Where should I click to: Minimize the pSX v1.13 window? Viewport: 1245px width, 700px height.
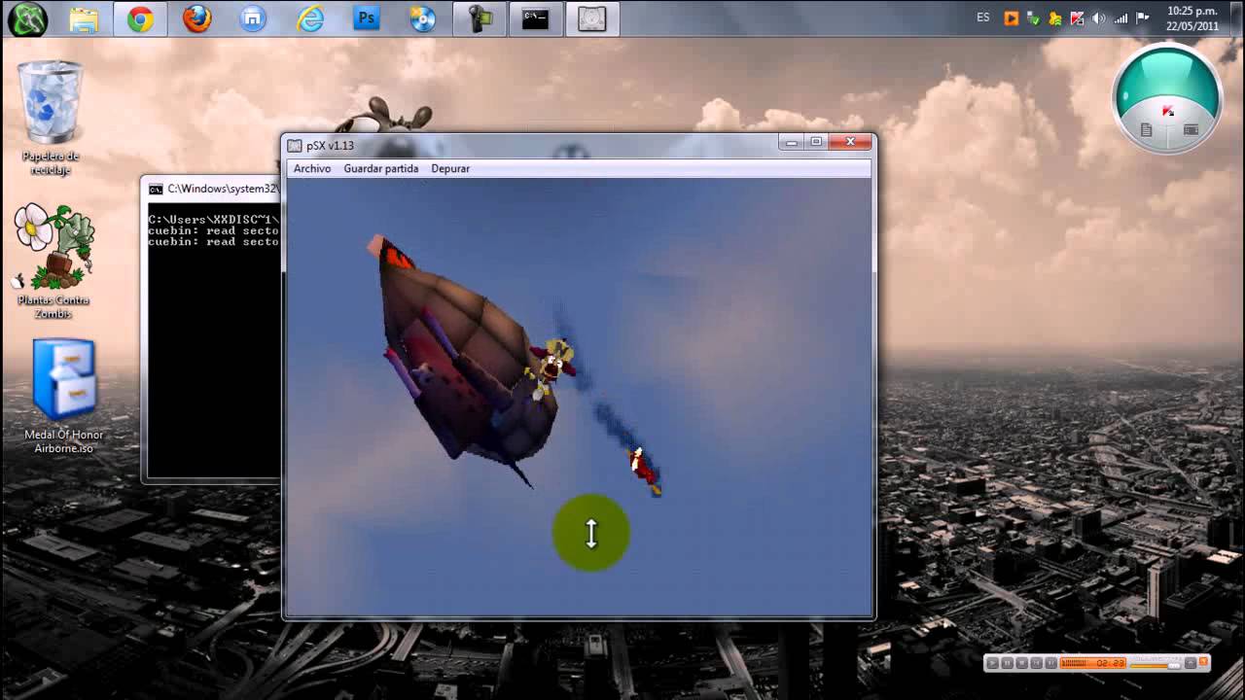[x=792, y=142]
